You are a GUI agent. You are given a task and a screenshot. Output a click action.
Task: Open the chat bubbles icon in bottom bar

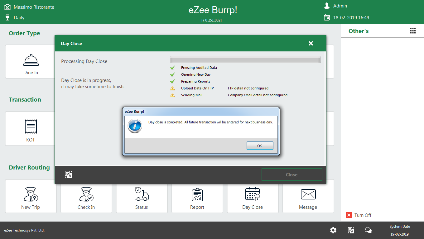369,230
